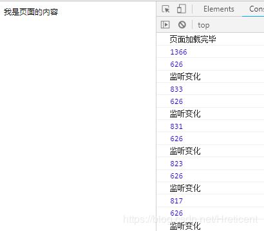Select the 626 below 1366
This screenshot has width=264, height=231.
point(176,64)
